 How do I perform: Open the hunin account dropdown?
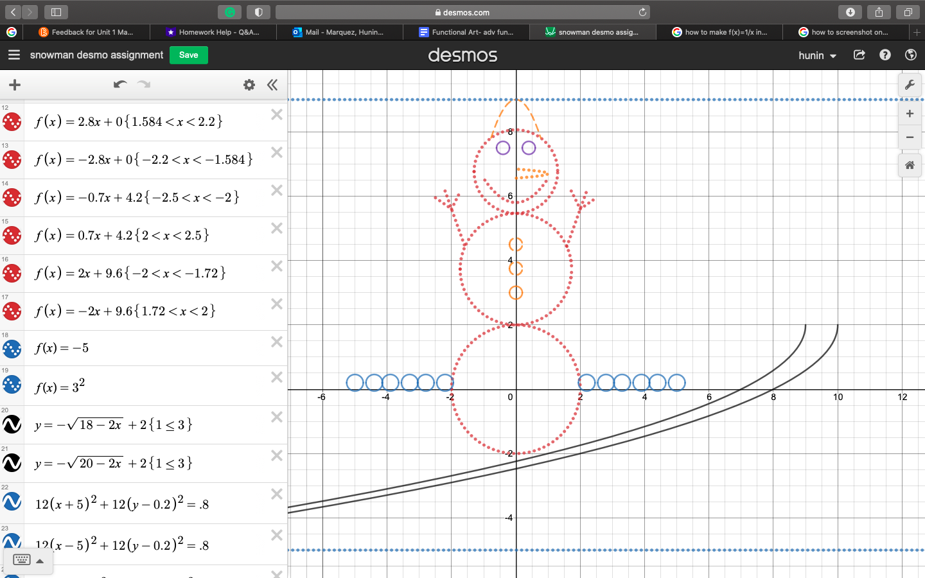point(817,55)
